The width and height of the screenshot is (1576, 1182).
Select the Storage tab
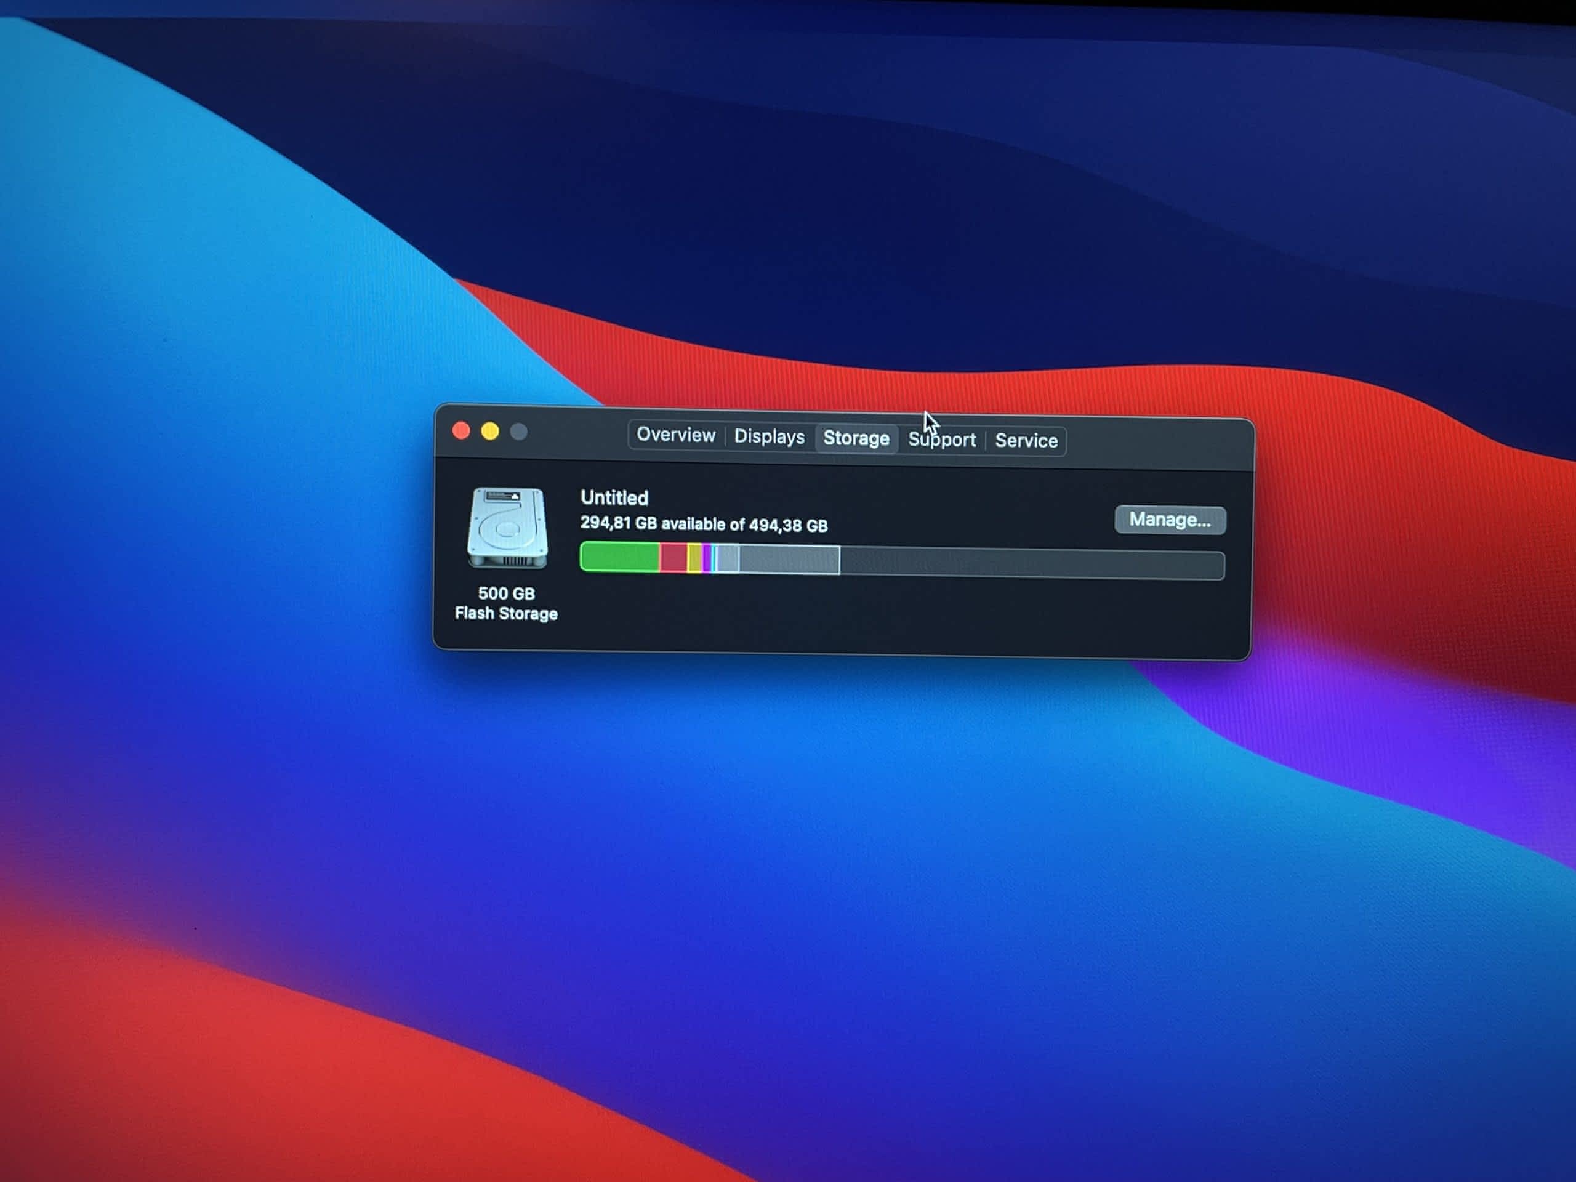(856, 438)
